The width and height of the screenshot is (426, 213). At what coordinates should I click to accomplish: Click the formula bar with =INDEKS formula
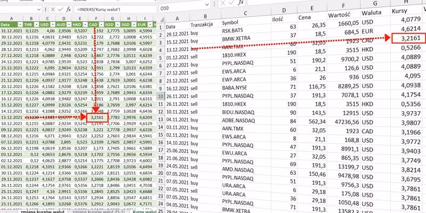(x=116, y=9)
